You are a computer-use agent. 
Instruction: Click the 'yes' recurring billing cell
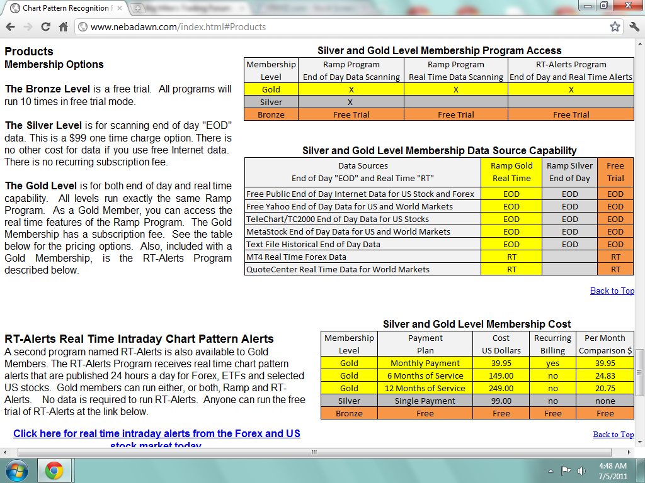552,363
